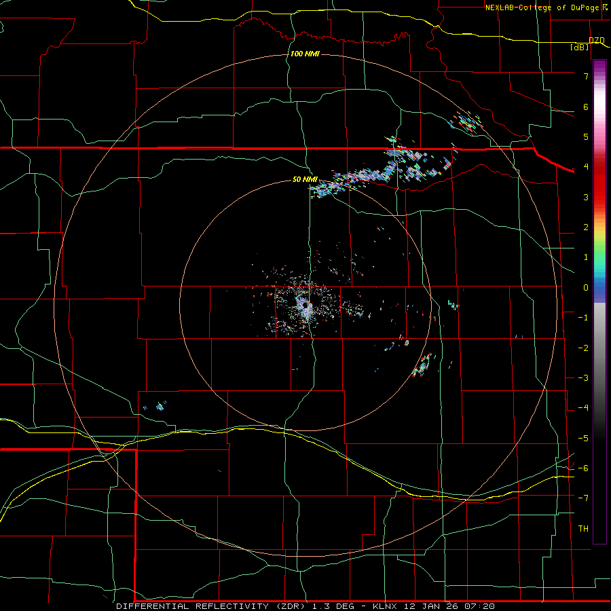Click the 5 value on color scale
This screenshot has height=611, width=611.
pyautogui.click(x=586, y=136)
